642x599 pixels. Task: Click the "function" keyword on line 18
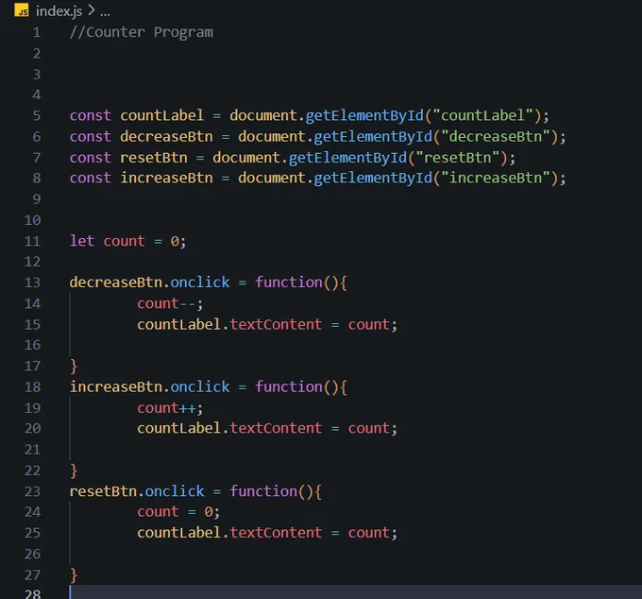tap(289, 387)
